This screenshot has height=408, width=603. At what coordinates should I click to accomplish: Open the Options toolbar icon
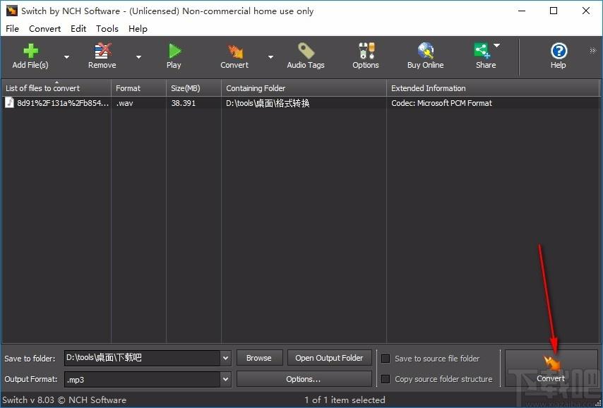tap(366, 56)
